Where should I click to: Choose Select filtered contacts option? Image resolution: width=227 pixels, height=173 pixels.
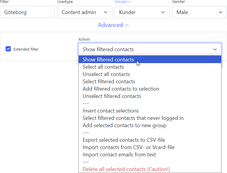point(150,82)
